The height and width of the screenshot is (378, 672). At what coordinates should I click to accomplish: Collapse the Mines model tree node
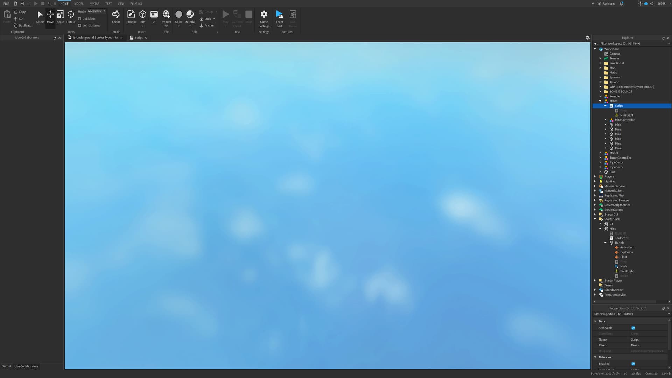coord(600,101)
